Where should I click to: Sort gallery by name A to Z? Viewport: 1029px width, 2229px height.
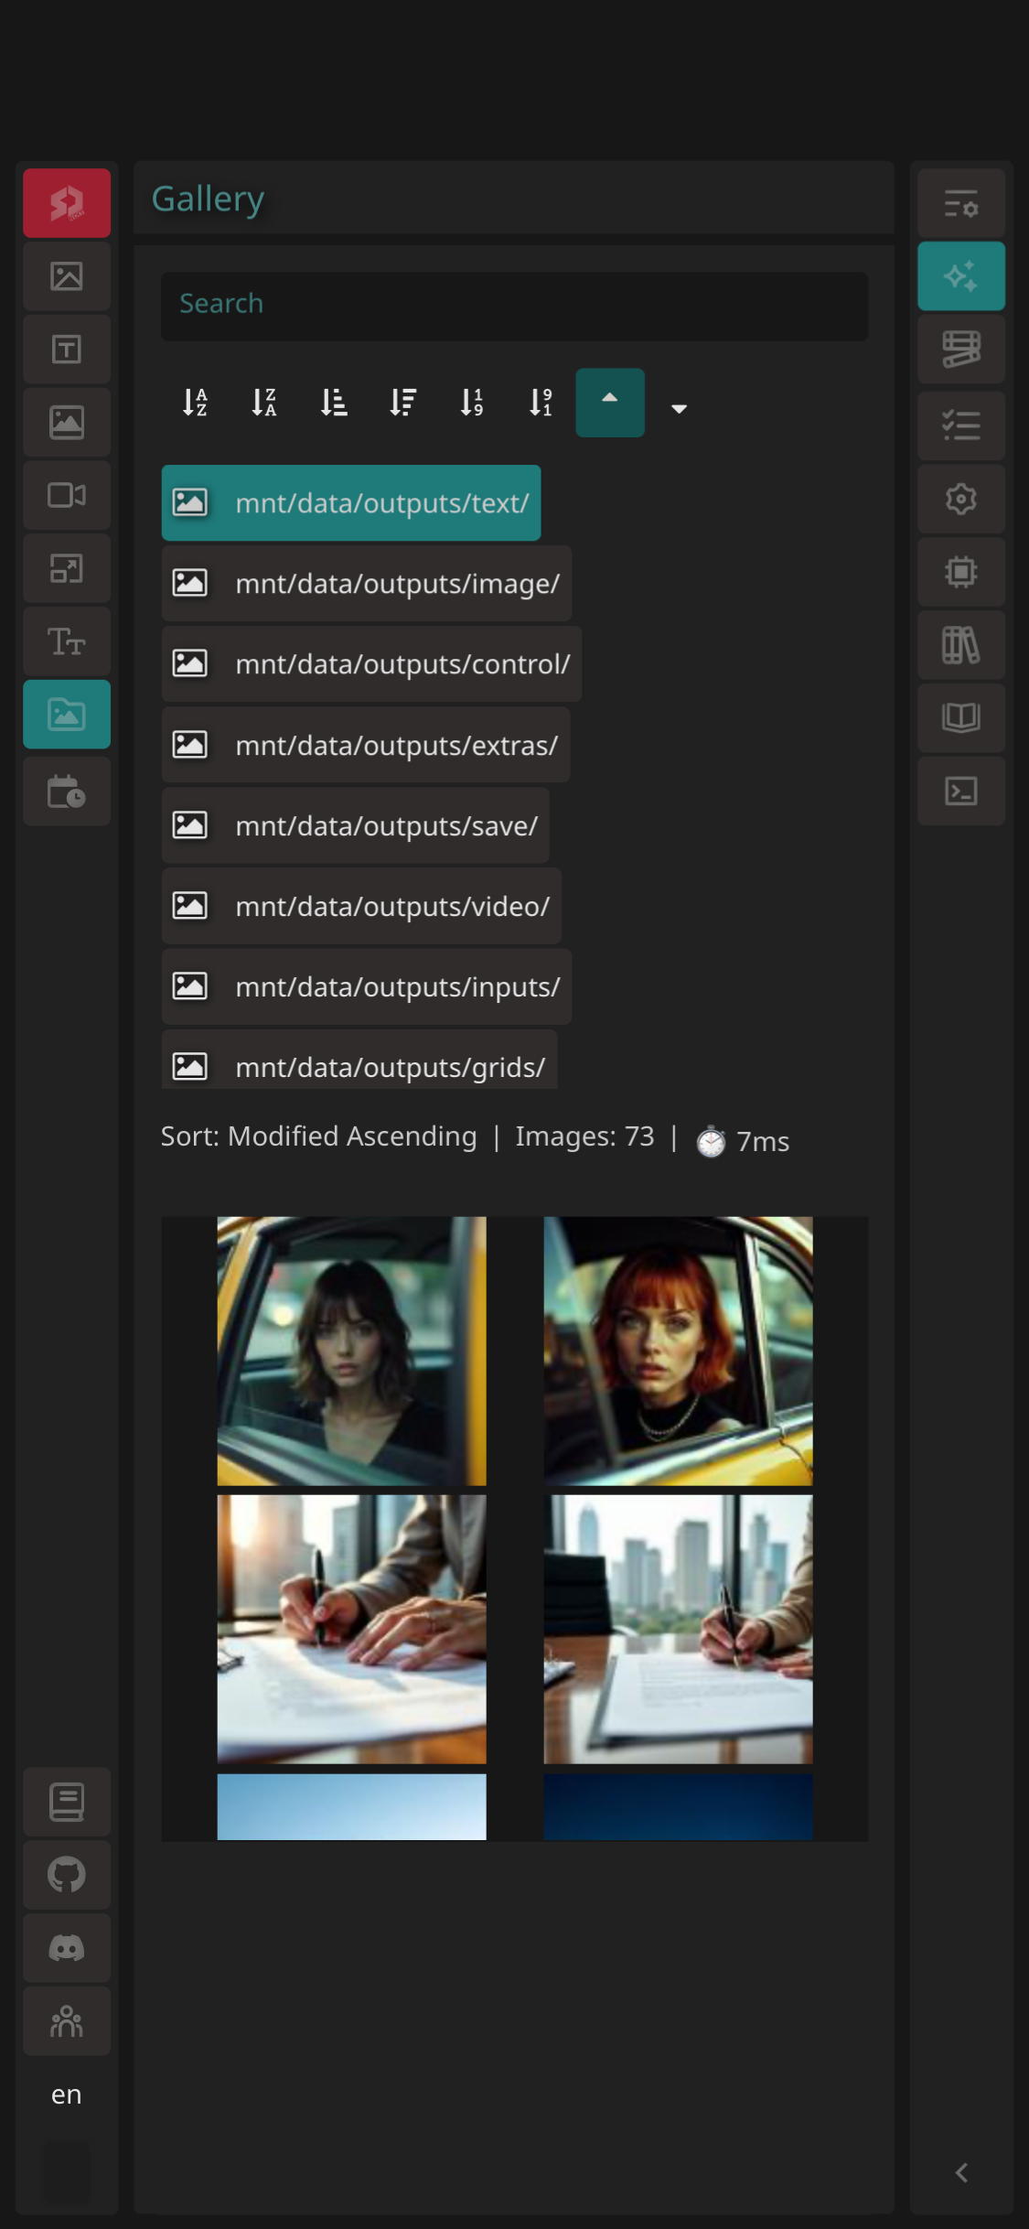tap(195, 403)
